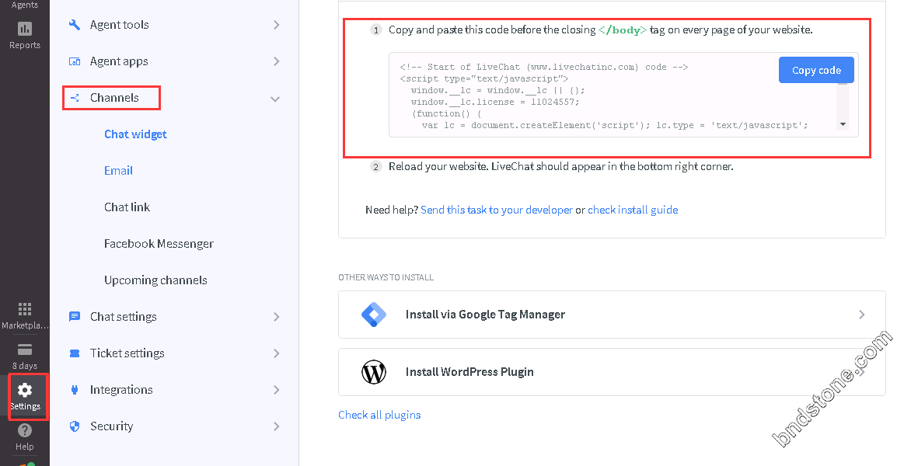Click the Channels menu label
This screenshot has height=466, width=904.
point(114,98)
